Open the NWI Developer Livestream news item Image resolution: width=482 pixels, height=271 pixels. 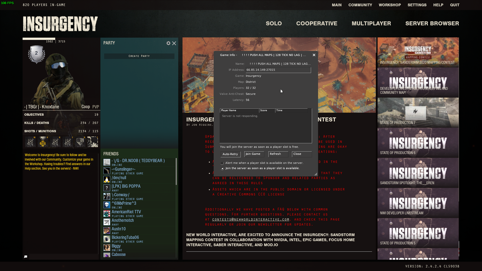[418, 203]
